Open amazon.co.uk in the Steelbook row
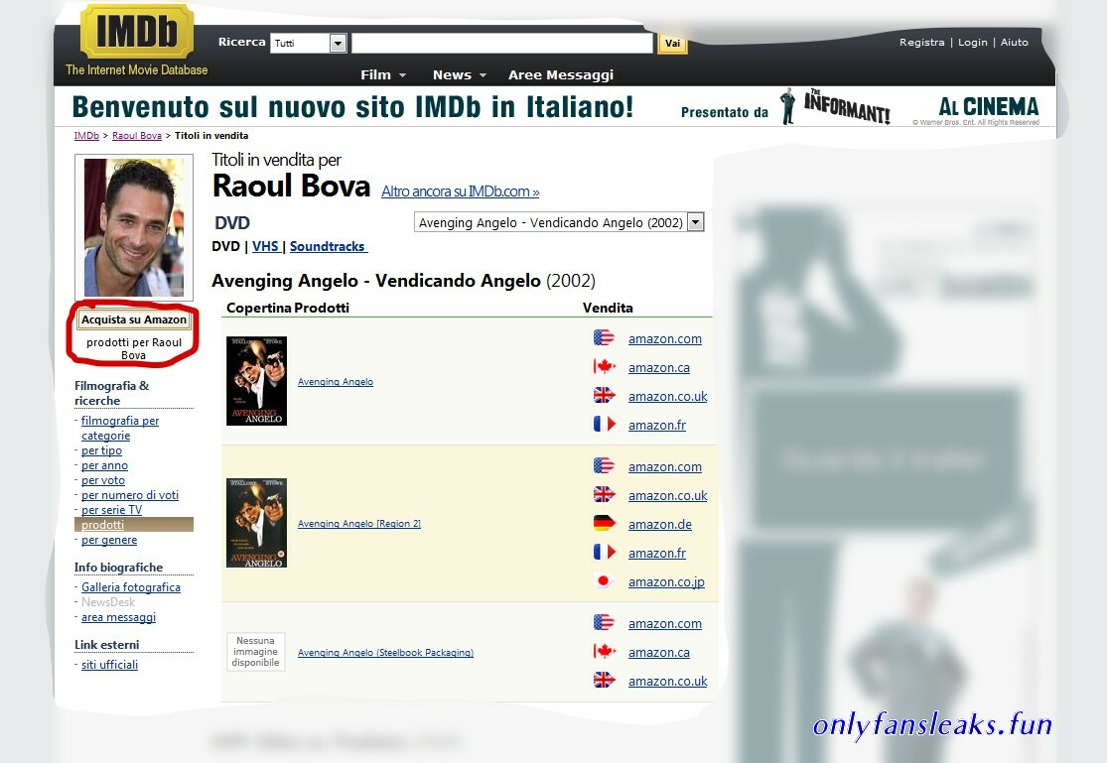Image resolution: width=1107 pixels, height=763 pixels. (x=667, y=681)
